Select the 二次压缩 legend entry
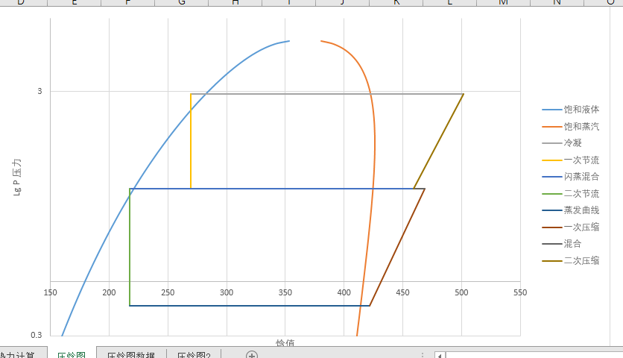 pos(571,260)
